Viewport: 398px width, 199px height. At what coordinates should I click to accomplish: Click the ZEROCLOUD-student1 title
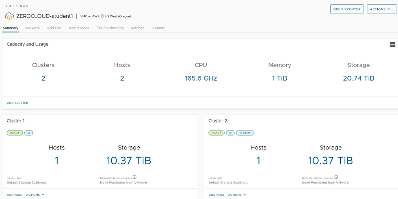pos(44,16)
